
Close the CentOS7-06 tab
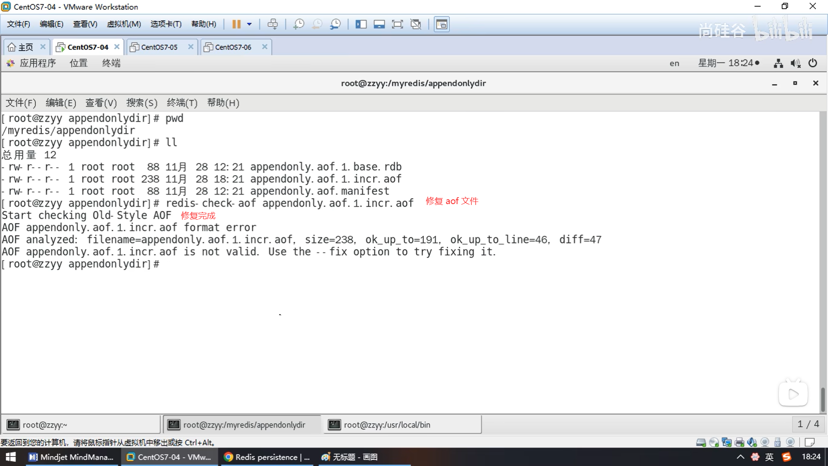pyautogui.click(x=265, y=47)
